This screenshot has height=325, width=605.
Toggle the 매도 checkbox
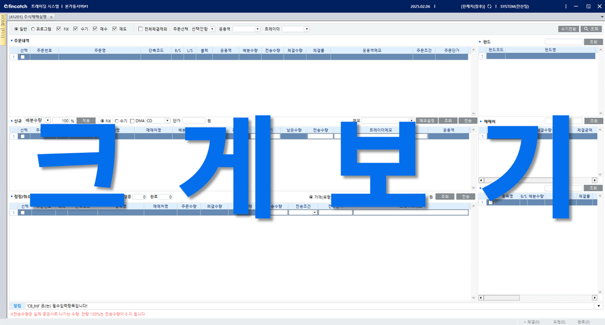pos(114,29)
